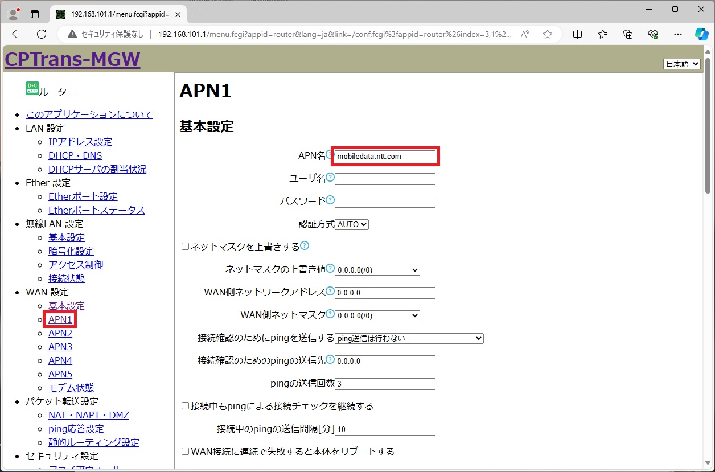Viewport: 715px width, 472px height.
Task: Click the browser refresh icon
Action: (42, 34)
